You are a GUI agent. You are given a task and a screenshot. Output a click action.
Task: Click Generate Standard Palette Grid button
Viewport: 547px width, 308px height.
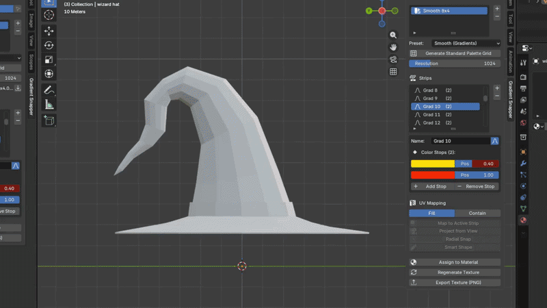coord(459,53)
